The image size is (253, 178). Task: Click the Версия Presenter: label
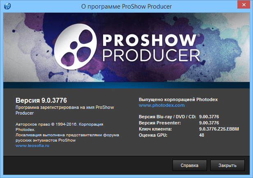coord(160,123)
